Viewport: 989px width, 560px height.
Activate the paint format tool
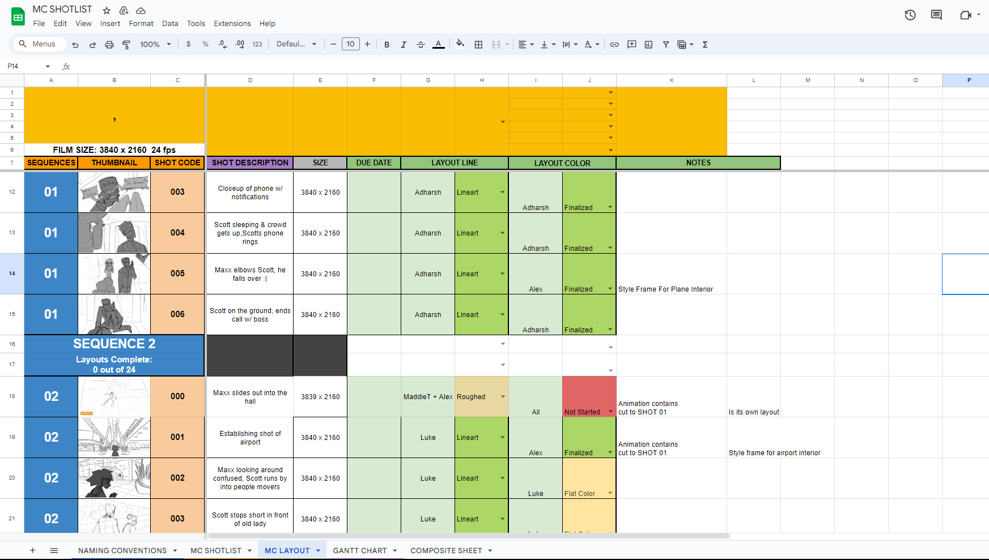(126, 44)
